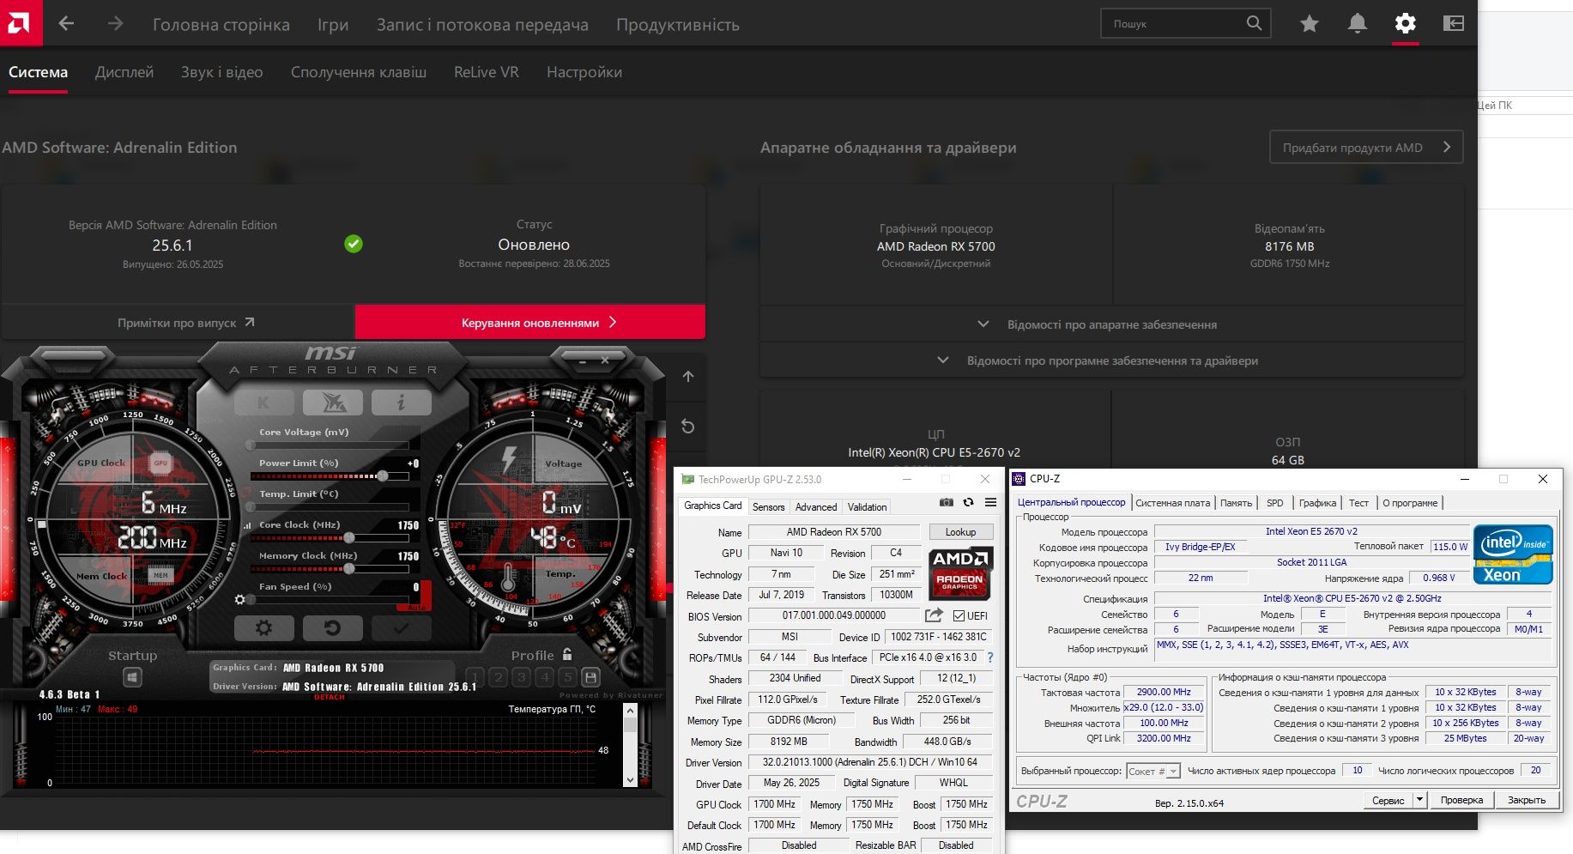The width and height of the screenshot is (1573, 854).
Task: Launch OC Scanner icon in Afterburner
Action: click(332, 402)
